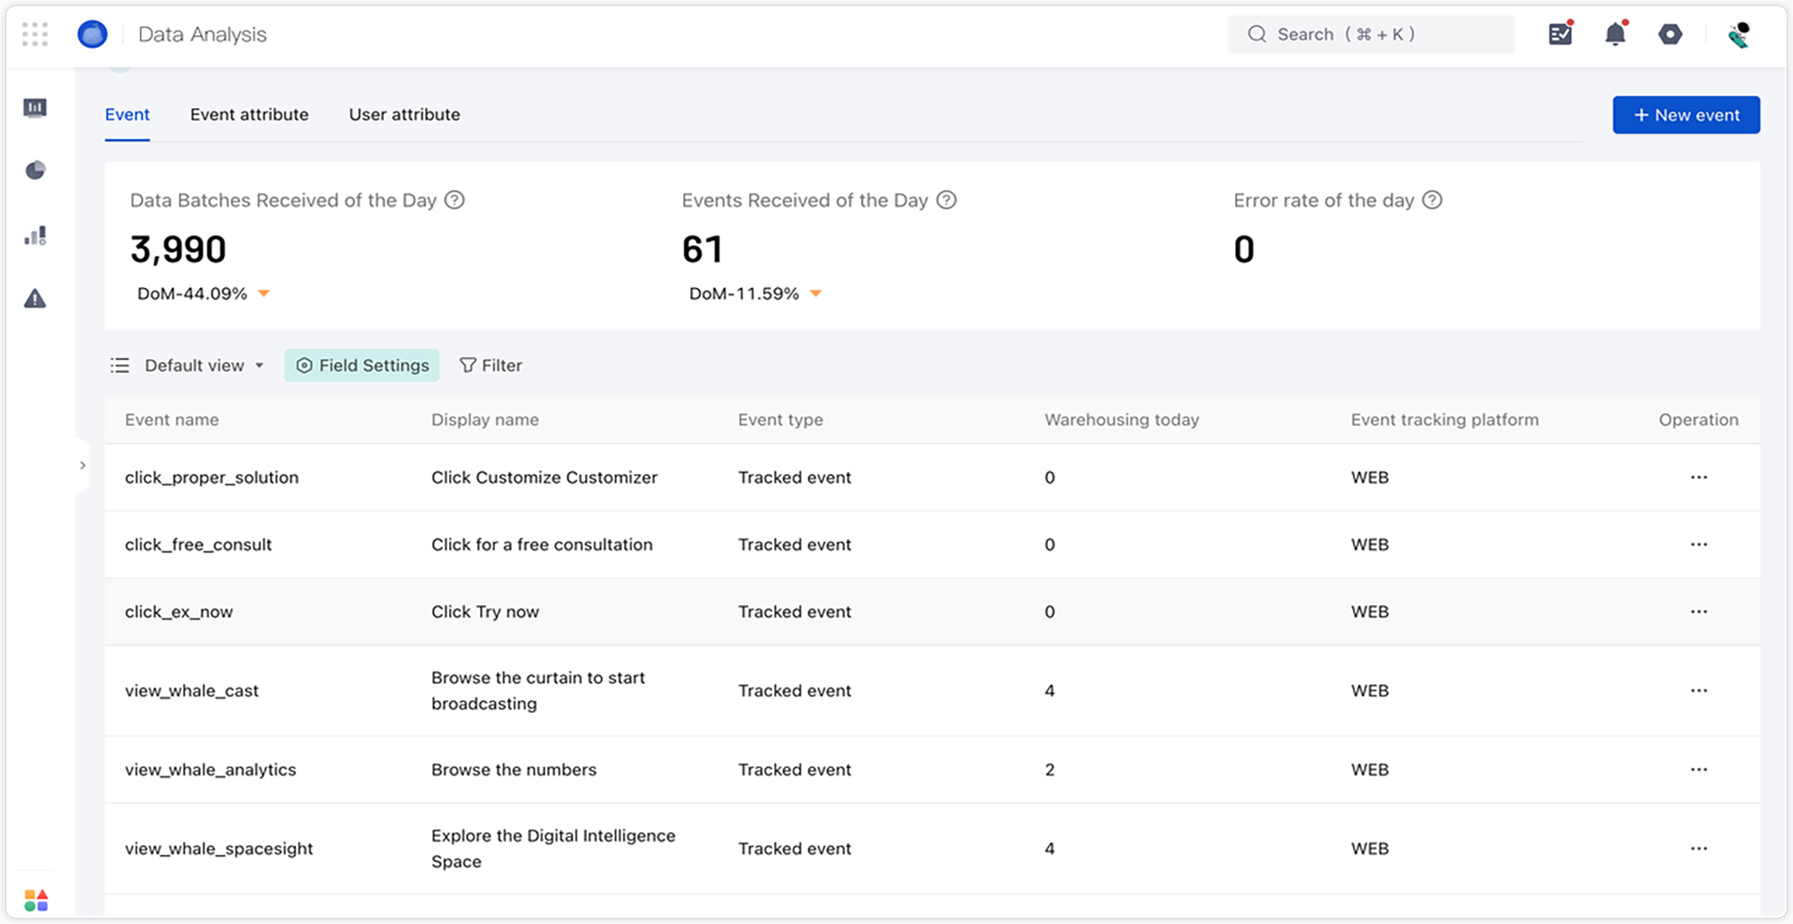Open the task checklist icon in header
The width and height of the screenshot is (1793, 924).
[x=1560, y=34]
